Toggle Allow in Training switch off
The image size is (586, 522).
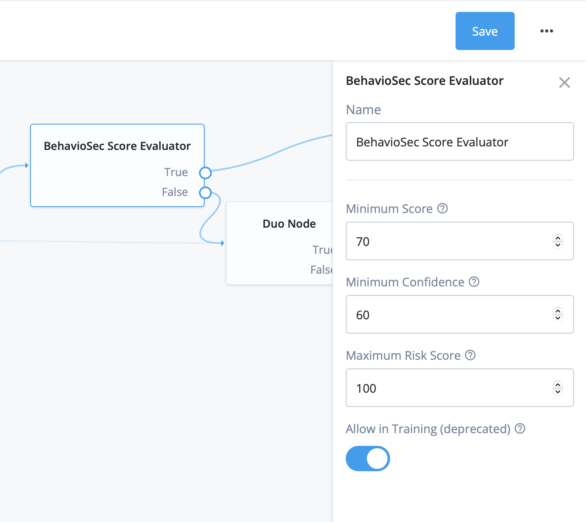click(x=368, y=459)
